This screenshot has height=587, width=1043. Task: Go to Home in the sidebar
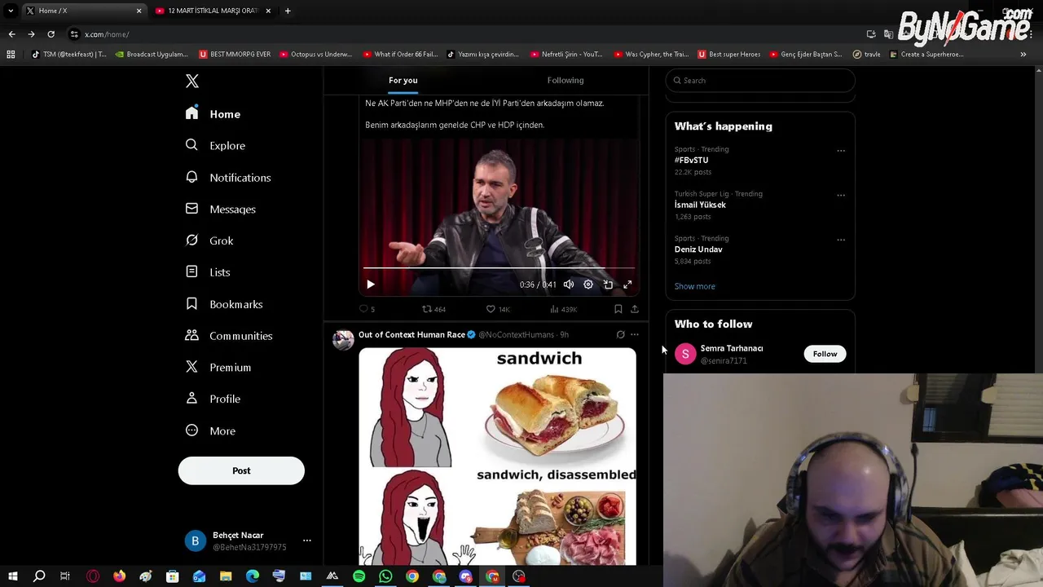pos(213,114)
